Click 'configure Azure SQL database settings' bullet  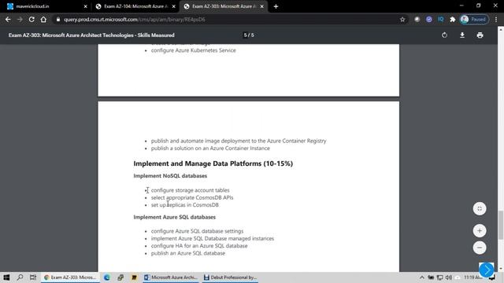[x=198, y=231]
